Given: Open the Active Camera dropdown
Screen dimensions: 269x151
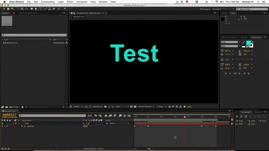Looking at the screenshot, I should coord(146,107).
